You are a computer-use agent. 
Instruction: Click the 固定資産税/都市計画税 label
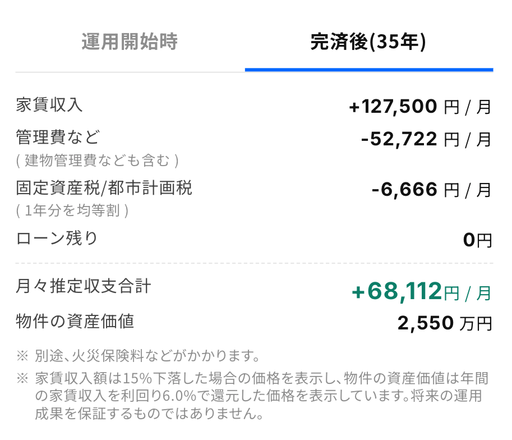click(104, 188)
